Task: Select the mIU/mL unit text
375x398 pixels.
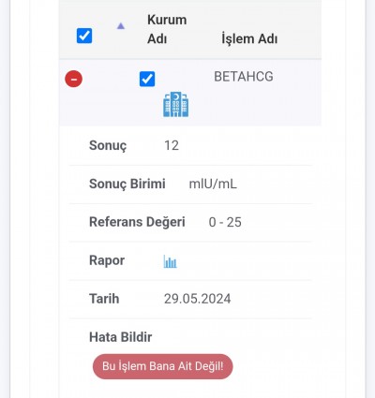Action: tap(213, 184)
